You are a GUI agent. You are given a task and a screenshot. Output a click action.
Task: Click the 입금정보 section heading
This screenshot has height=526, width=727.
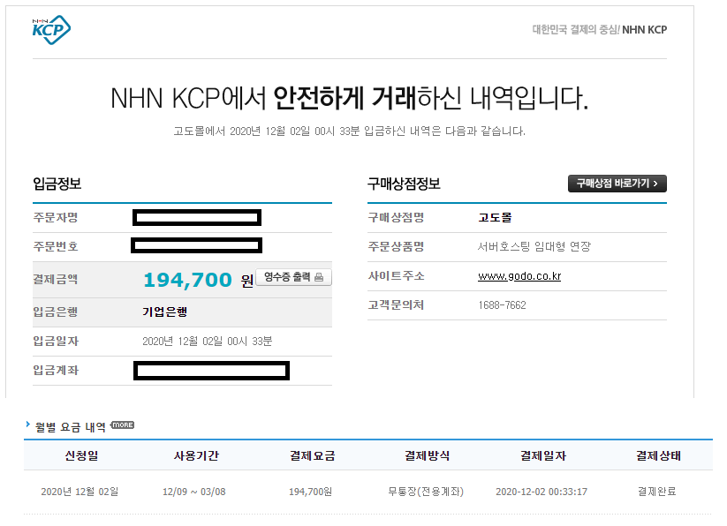(x=57, y=184)
